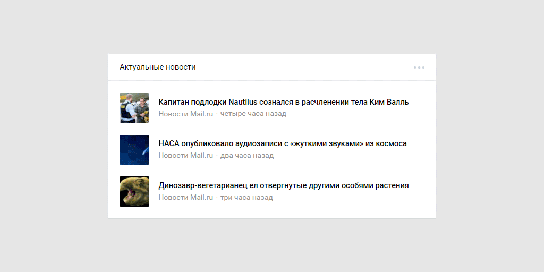Open the three-dot options menu

click(x=419, y=67)
